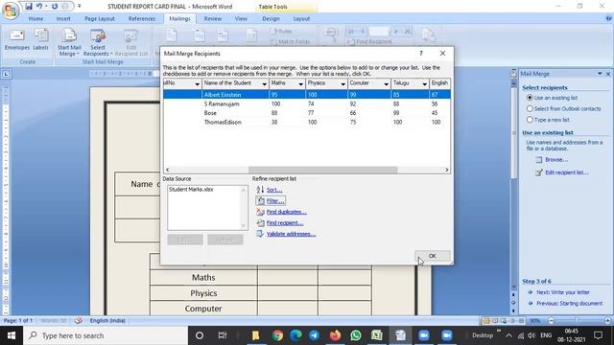Switch to Print Layout view button
614x345 pixels.
pyautogui.click(x=486, y=321)
